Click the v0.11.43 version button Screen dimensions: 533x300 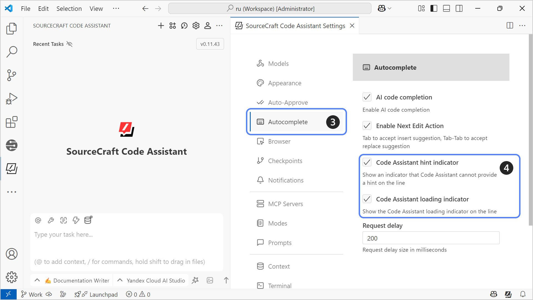pyautogui.click(x=210, y=44)
